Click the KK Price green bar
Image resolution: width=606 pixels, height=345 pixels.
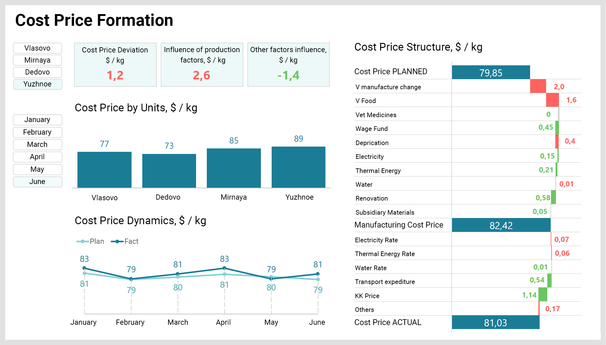(543, 294)
